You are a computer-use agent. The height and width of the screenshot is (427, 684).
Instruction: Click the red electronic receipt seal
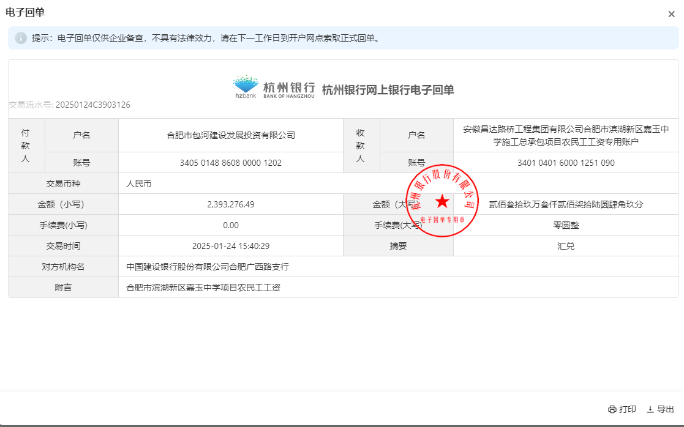[442, 199]
